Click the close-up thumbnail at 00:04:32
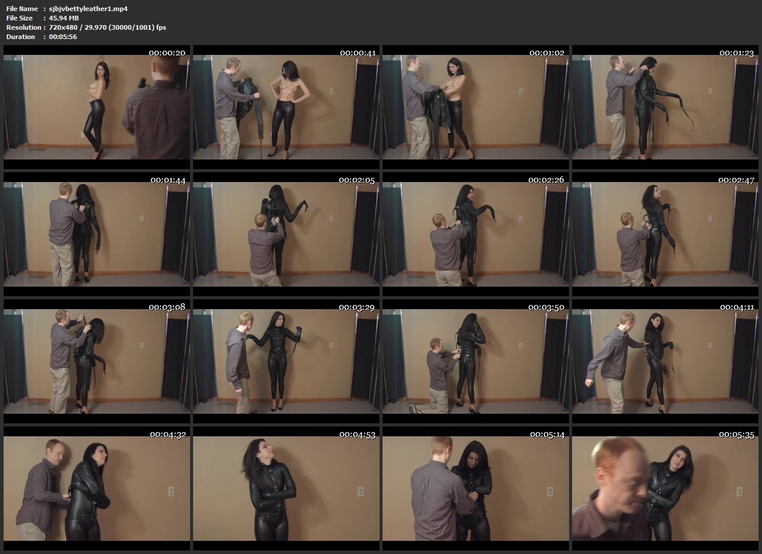The image size is (762, 554). (x=97, y=489)
